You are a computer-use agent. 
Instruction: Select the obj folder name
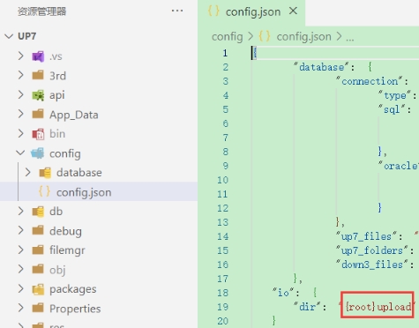click(57, 270)
